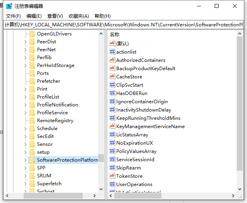Expand the SoftwareProtectionPlatform key
247x203 pixels.
26,160
